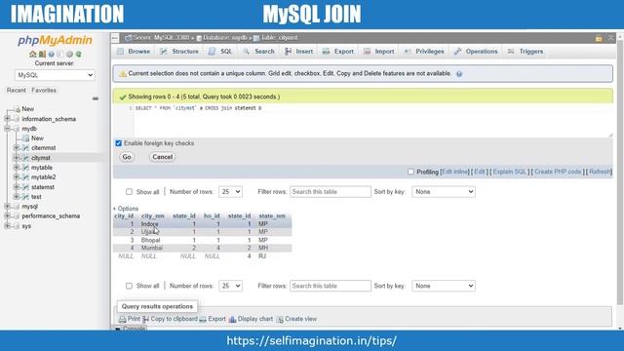624x351 pixels.
Task: Open the Structure tab
Action: (x=179, y=52)
